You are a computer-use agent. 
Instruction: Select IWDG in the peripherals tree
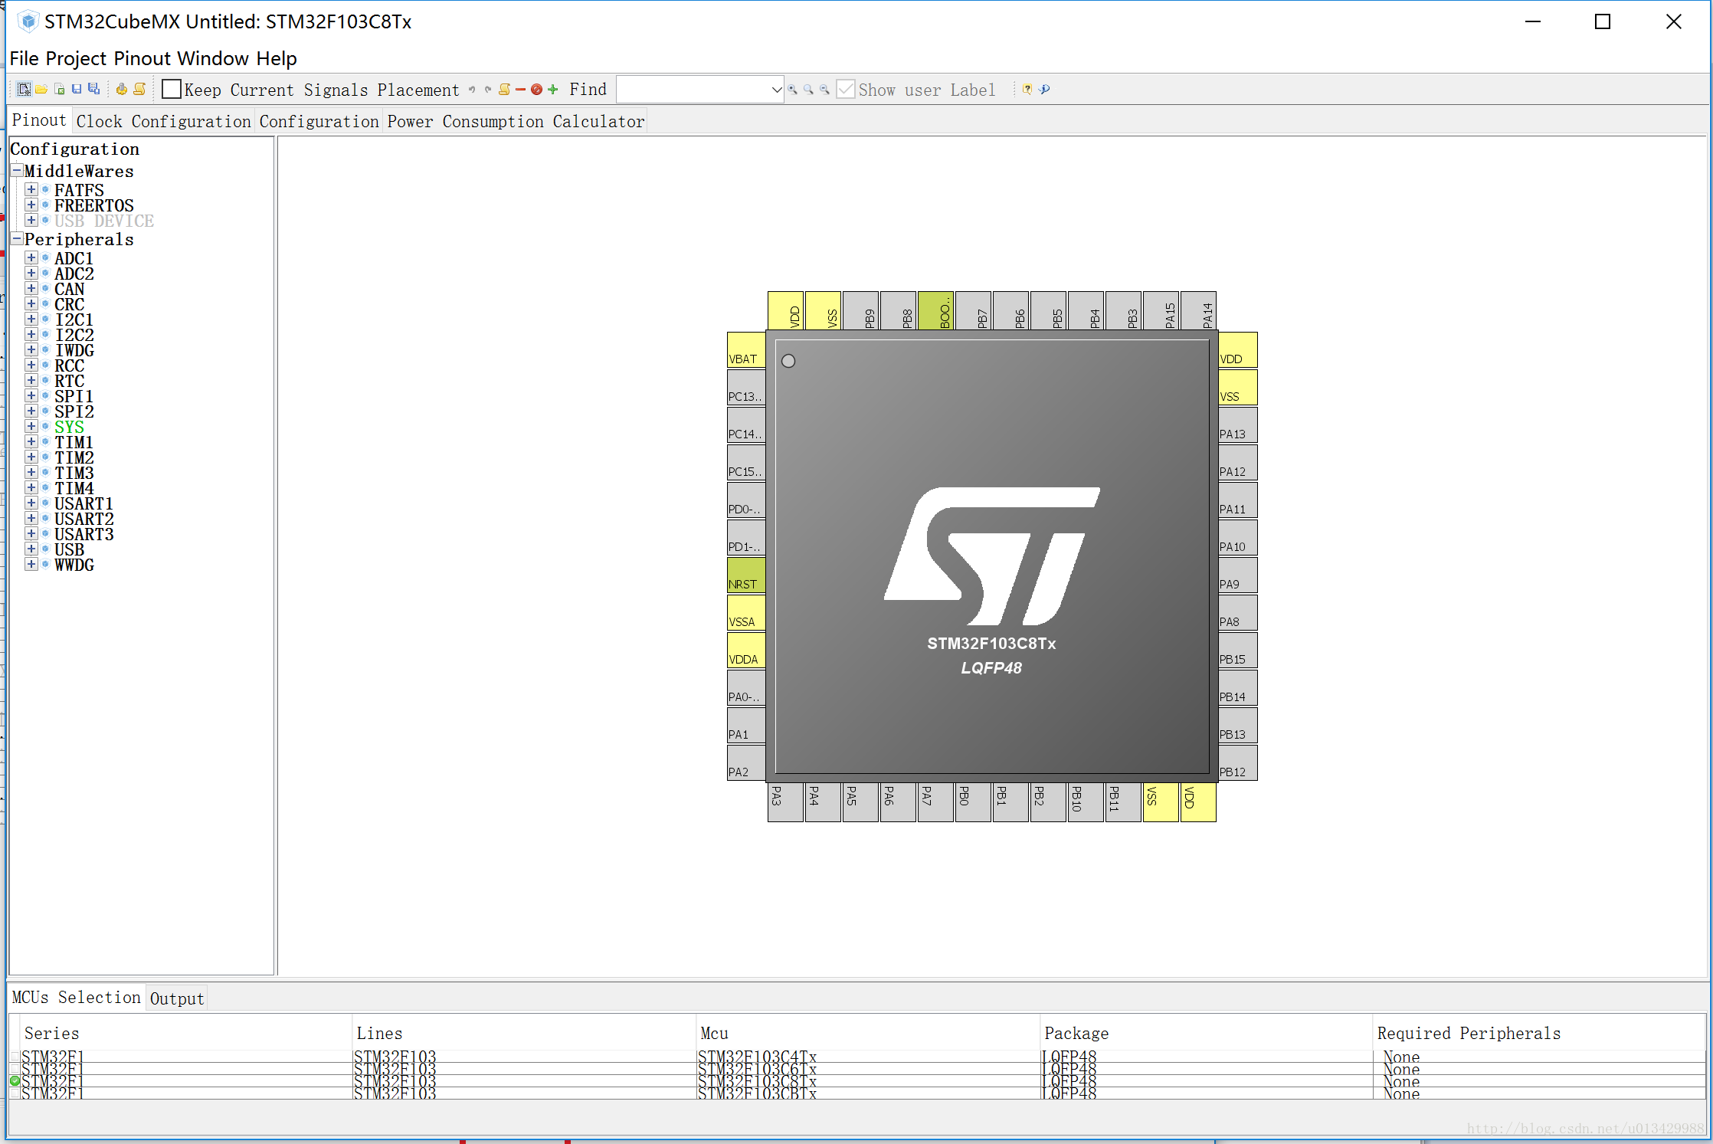point(74,350)
